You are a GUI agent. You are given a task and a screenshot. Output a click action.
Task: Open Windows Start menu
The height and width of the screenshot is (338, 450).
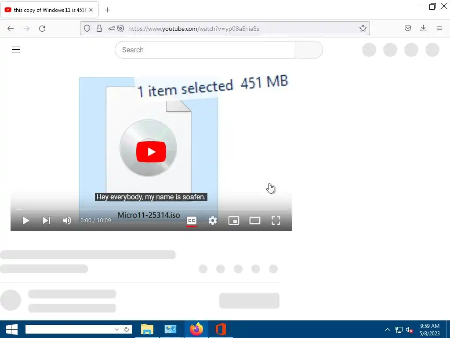12,329
